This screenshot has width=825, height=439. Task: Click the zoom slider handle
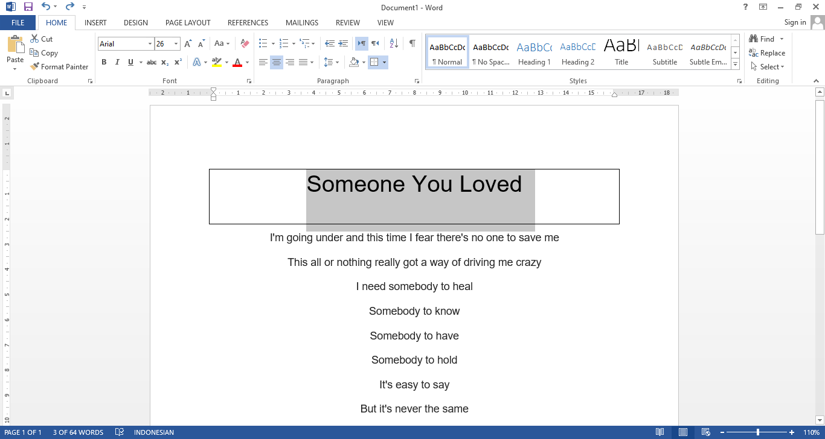point(757,432)
